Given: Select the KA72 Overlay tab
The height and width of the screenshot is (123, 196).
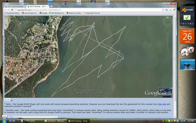Looking at the screenshot, I should 38,6.
